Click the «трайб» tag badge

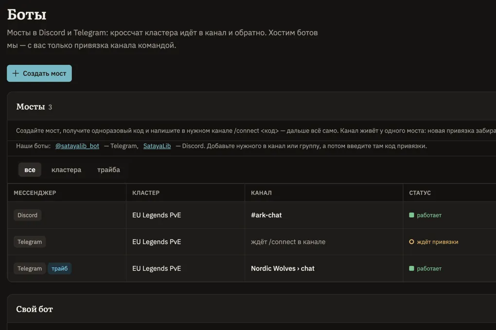(59, 268)
